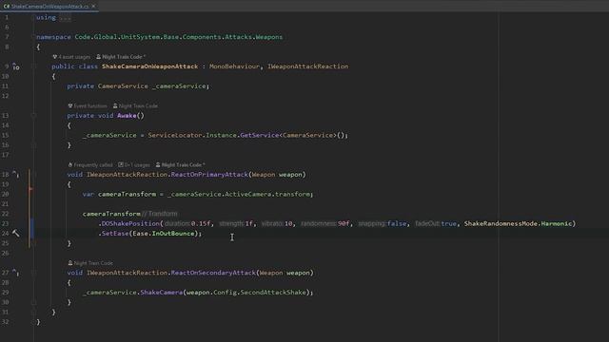Click the 'false' snapping argument
The width and height of the screenshot is (609, 342).
point(397,223)
